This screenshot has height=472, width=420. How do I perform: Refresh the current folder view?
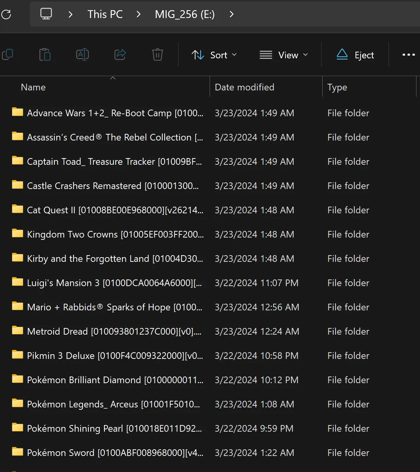click(6, 14)
